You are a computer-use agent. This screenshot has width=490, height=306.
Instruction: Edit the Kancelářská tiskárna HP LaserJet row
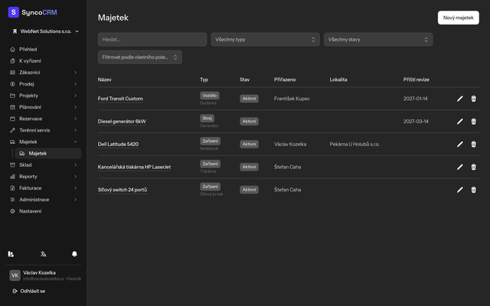click(x=459, y=167)
